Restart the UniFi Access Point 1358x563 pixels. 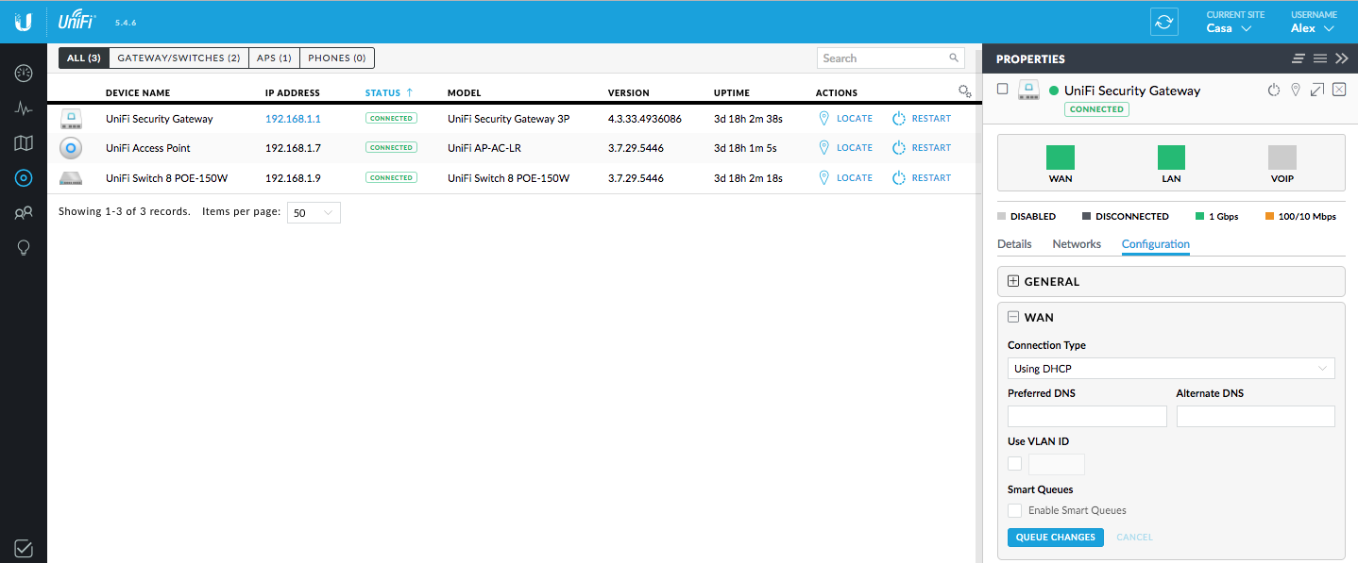(x=922, y=148)
